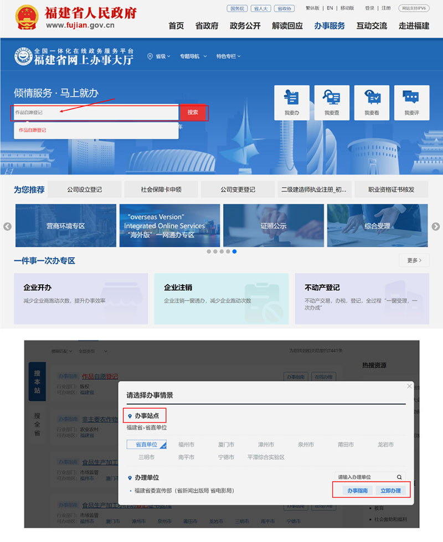443x542 pixels.
Task: Select the 省直单位 site option
Action: 147,445
